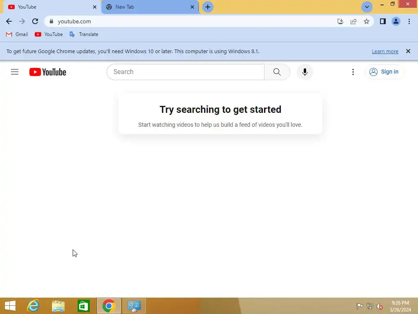Share this page using share icon
The image size is (418, 314).
(354, 21)
